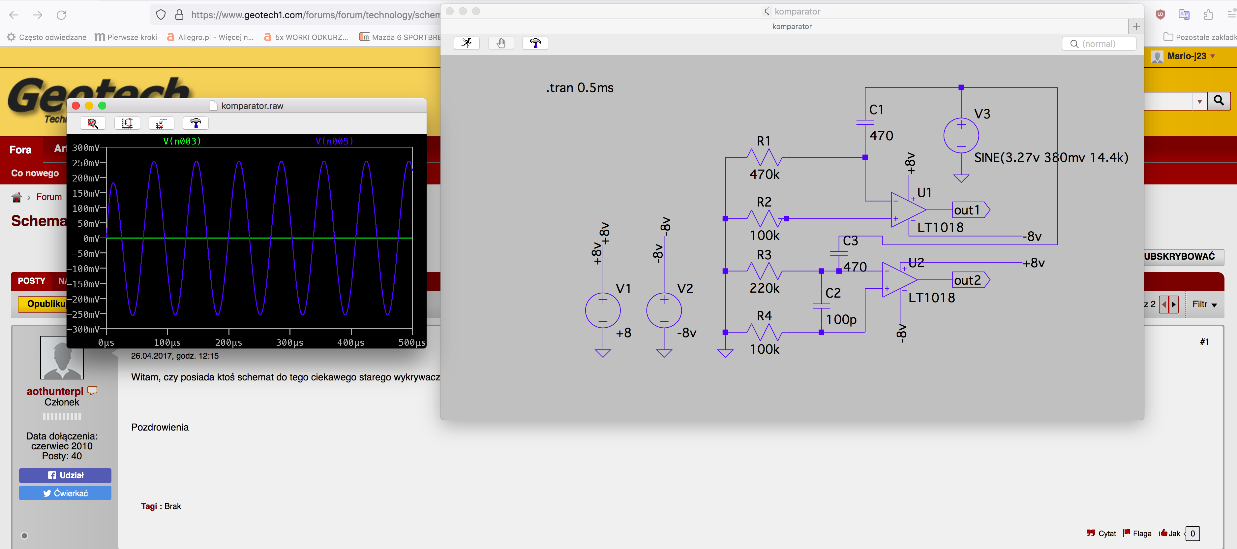Select the V(n005) trace label
Viewport: 1237px width, 549px height.
tap(334, 141)
